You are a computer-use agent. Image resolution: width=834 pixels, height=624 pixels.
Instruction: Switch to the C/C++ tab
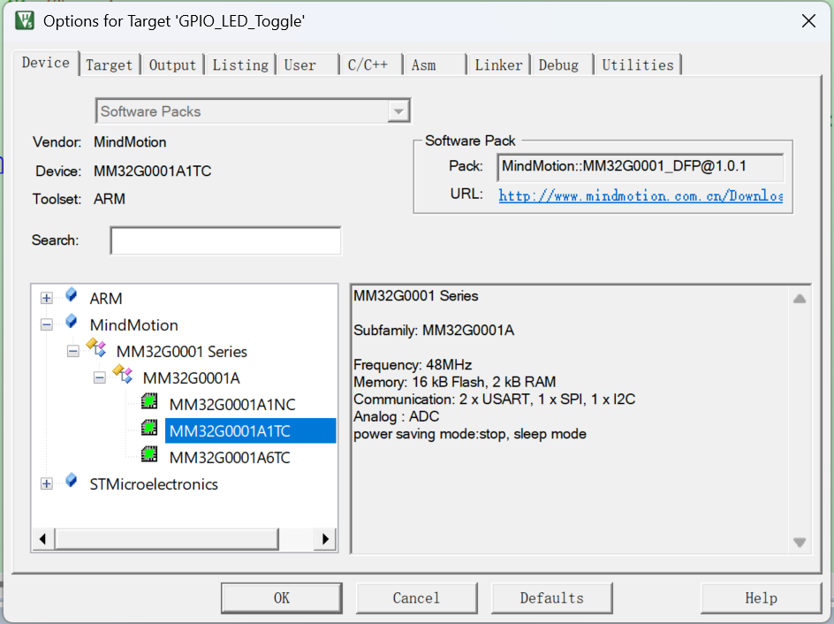coord(368,65)
